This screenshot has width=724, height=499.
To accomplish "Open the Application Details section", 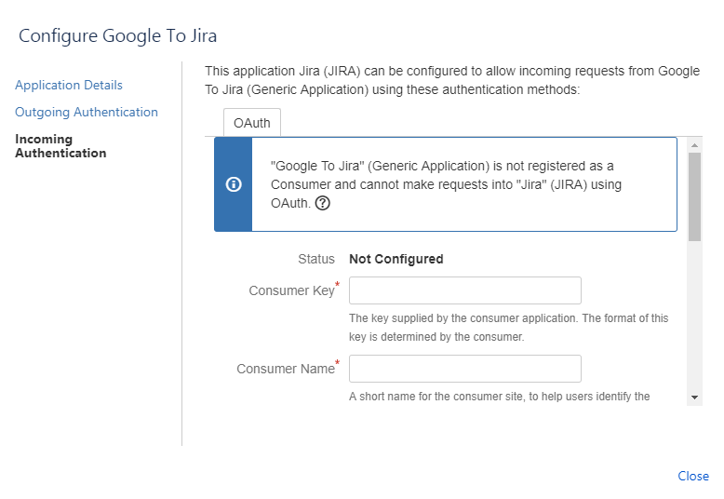I will point(69,85).
